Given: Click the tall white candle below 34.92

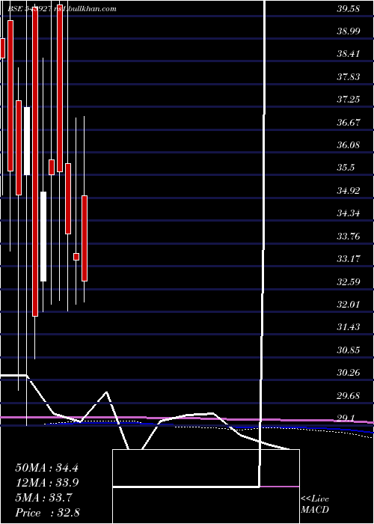Looking at the screenshot, I should [43, 237].
